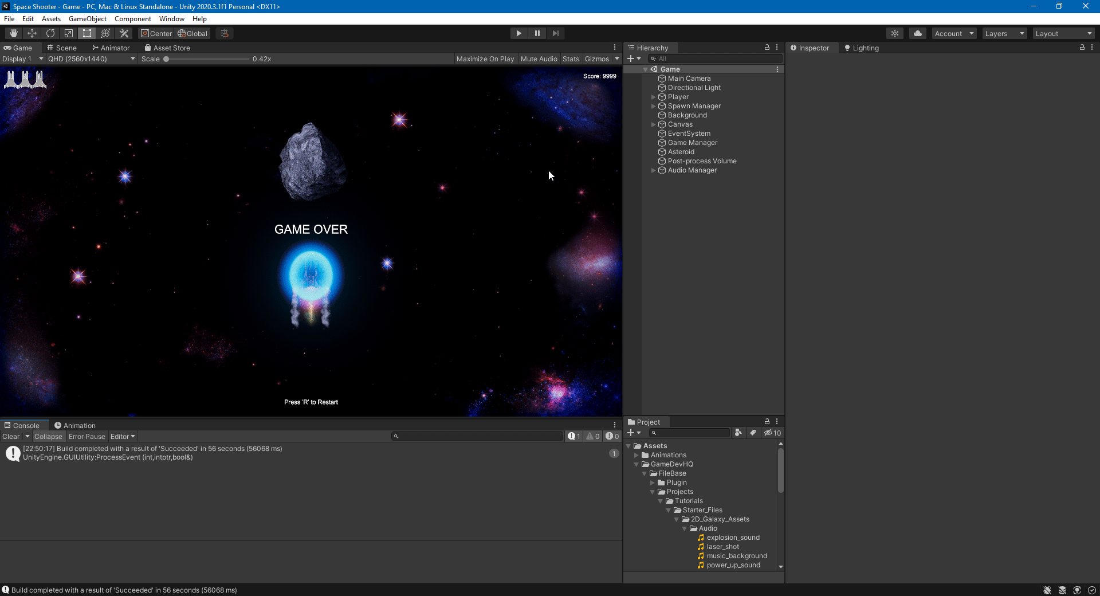Search Project by asset type
The width and height of the screenshot is (1100, 596).
[738, 433]
